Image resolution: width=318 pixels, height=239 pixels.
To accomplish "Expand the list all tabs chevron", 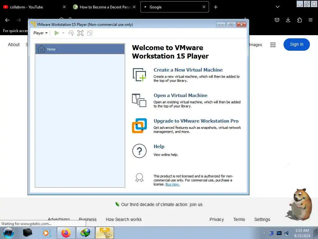I will tap(278, 7).
